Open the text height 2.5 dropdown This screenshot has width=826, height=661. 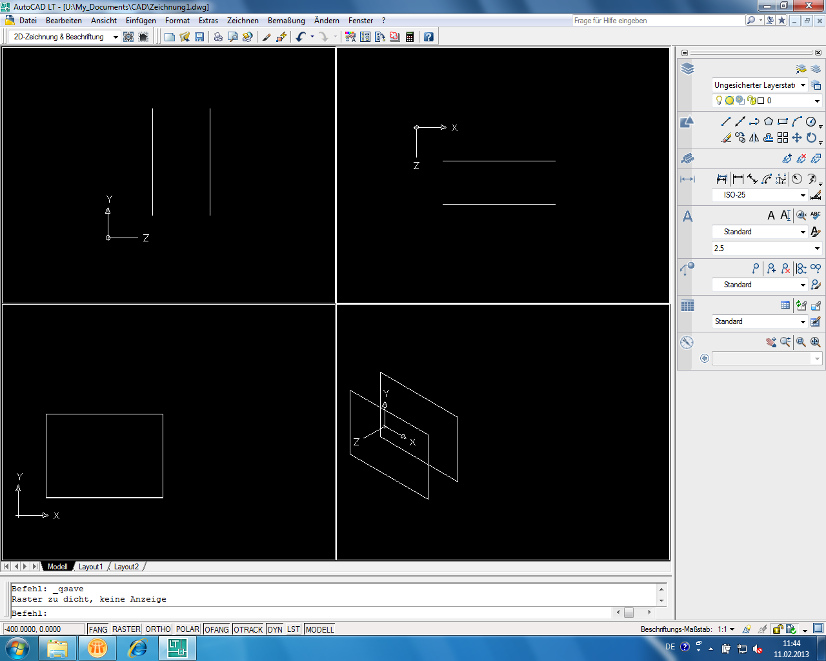click(x=767, y=249)
